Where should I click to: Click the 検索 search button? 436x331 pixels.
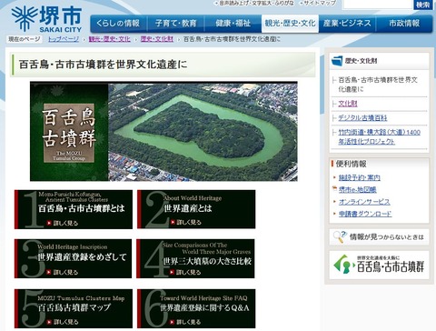(423, 5)
